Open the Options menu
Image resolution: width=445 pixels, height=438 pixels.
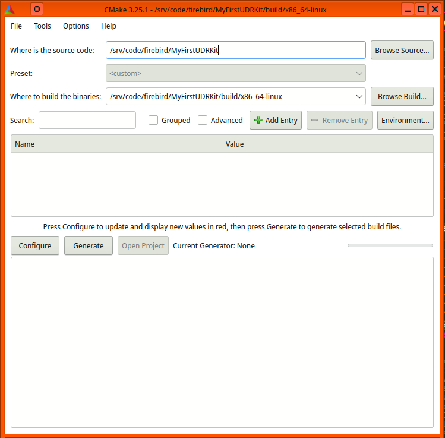(x=76, y=26)
